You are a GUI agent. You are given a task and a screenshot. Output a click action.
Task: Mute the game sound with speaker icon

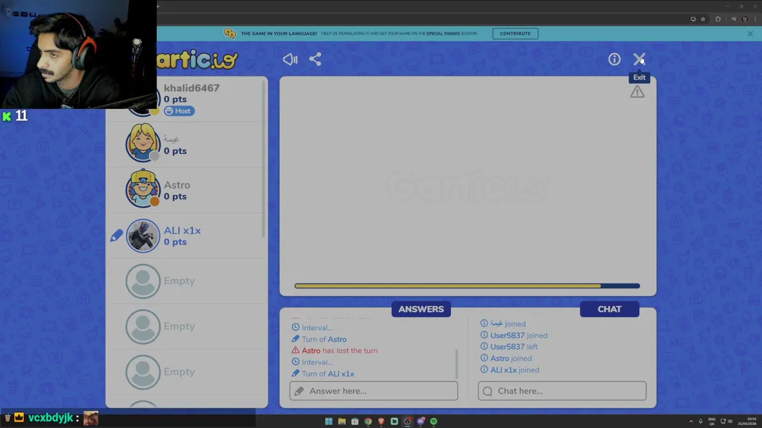pos(290,59)
